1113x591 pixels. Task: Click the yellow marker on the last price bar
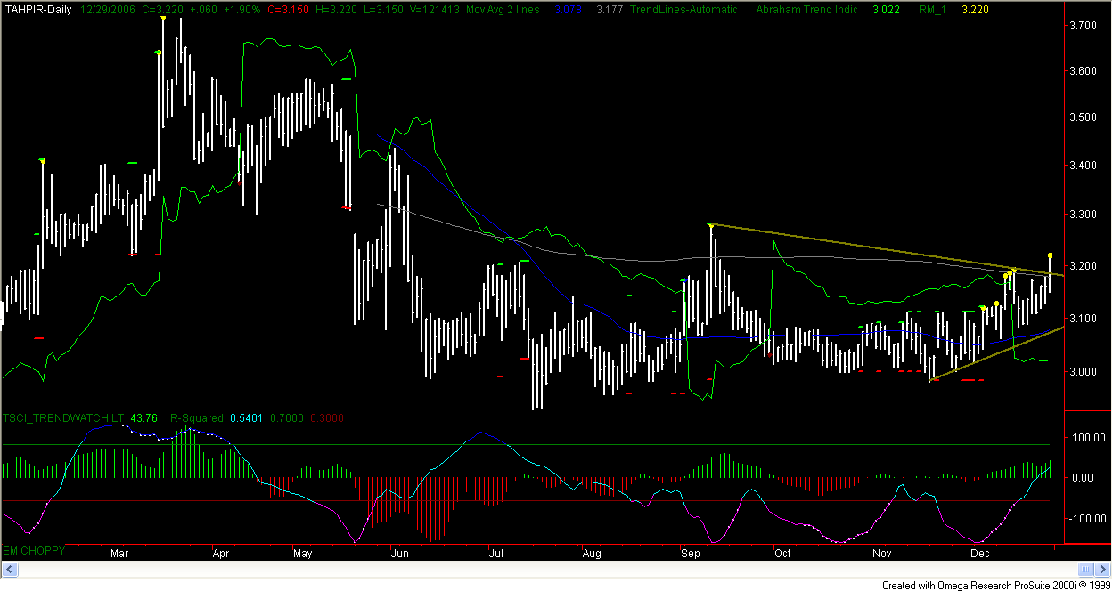[1050, 256]
